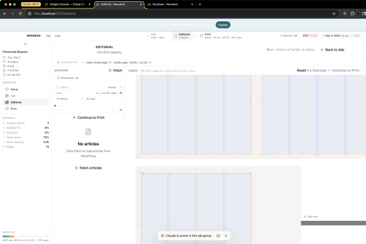The width and height of the screenshot is (366, 244).
Task: Reload the page
Action: (20, 13)
